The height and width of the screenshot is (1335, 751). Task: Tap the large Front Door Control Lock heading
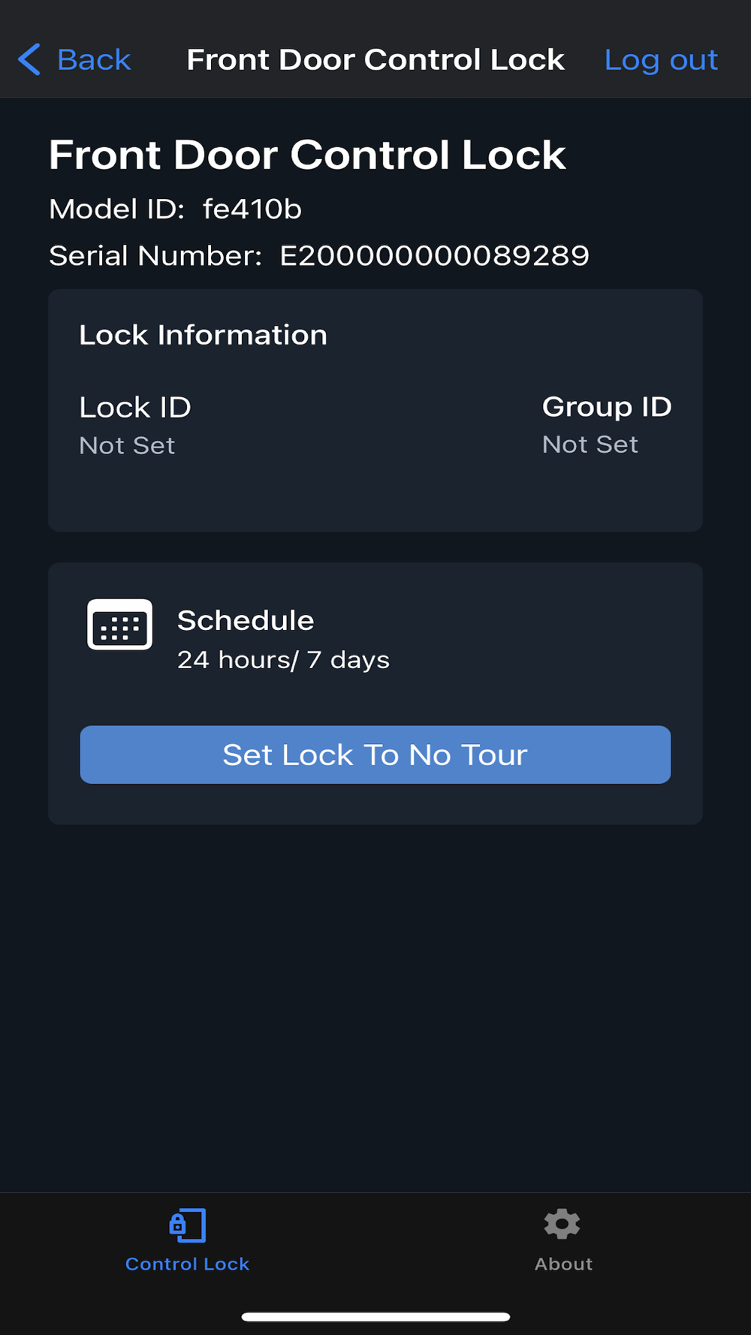(307, 155)
